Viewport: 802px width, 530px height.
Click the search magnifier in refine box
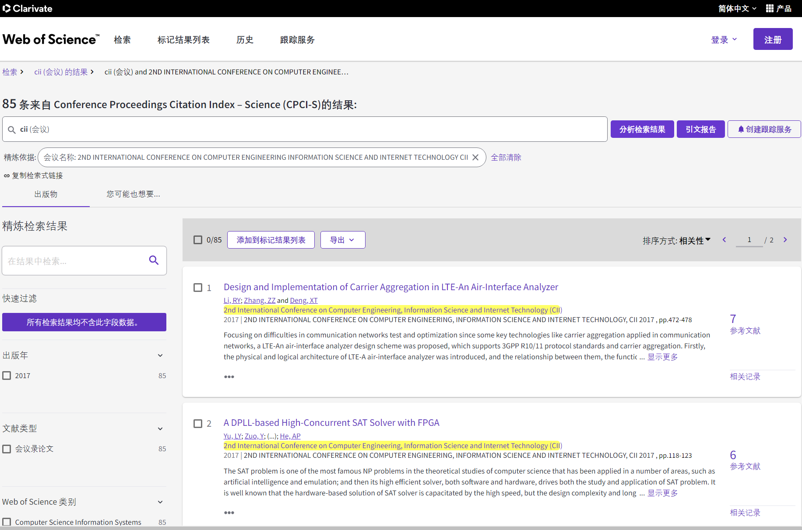154,260
